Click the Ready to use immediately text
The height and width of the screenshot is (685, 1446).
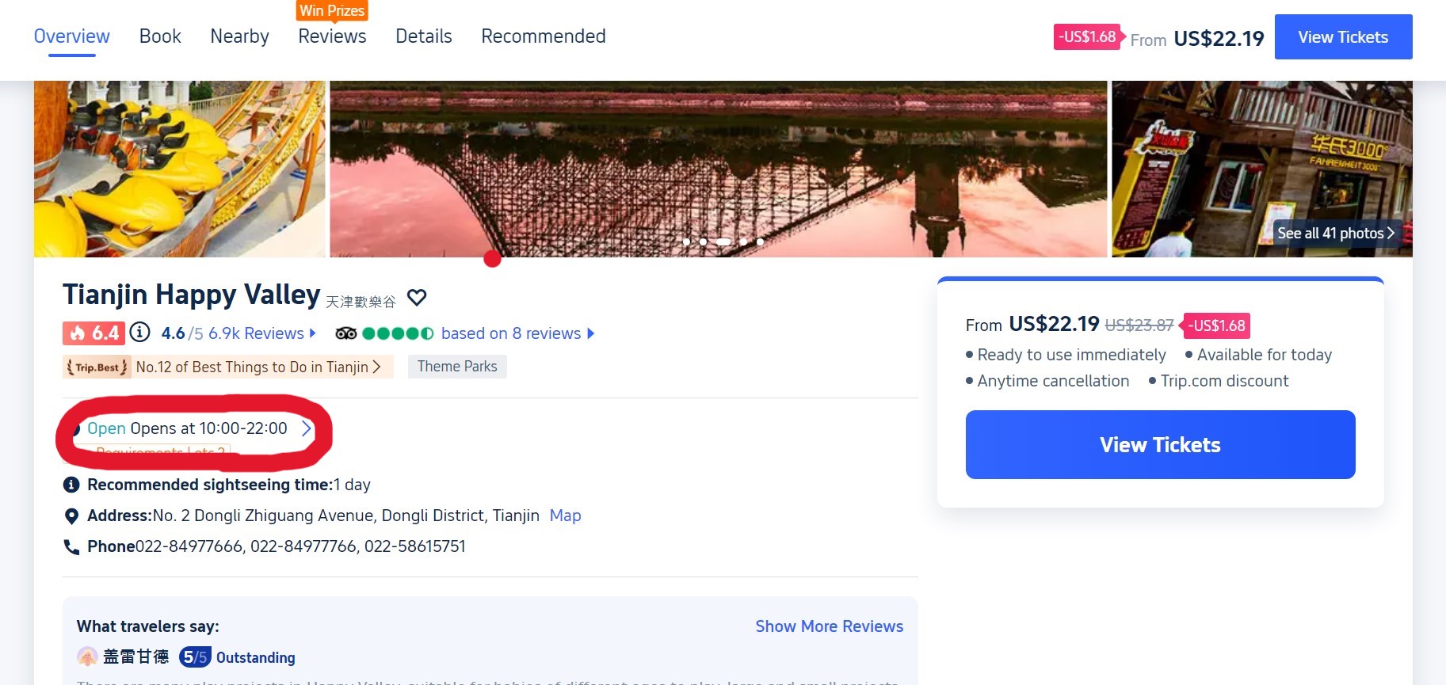click(1071, 355)
